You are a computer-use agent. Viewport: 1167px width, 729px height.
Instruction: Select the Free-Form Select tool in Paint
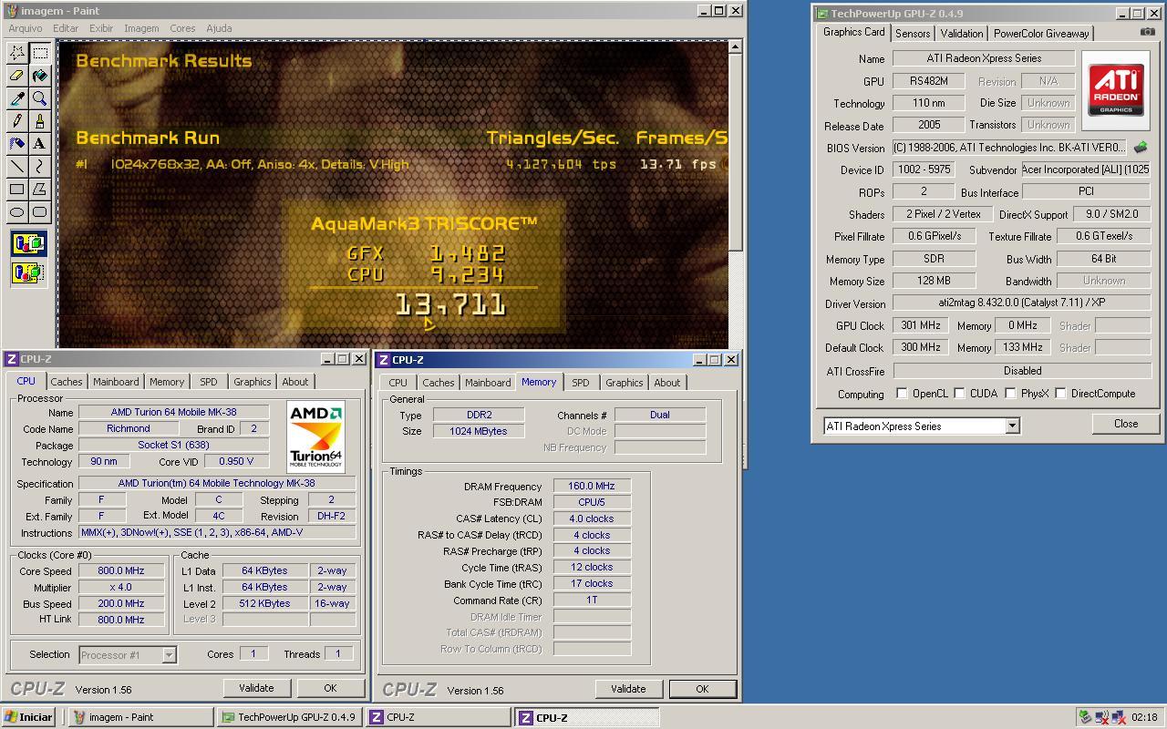17,53
